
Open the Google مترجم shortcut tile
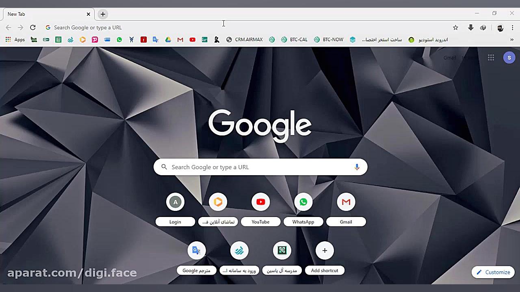[x=197, y=259]
